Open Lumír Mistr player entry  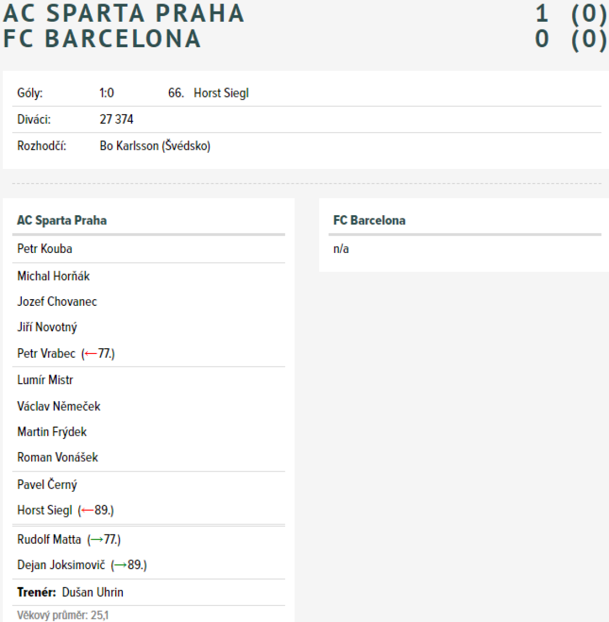click(45, 380)
